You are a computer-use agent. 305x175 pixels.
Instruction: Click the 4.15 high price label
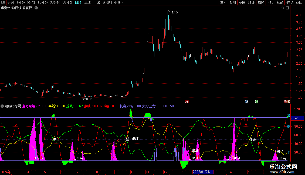pyautogui.click(x=174, y=12)
